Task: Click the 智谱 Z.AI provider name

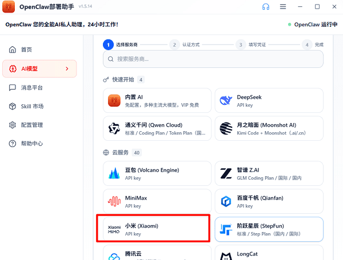Action: (x=248, y=170)
